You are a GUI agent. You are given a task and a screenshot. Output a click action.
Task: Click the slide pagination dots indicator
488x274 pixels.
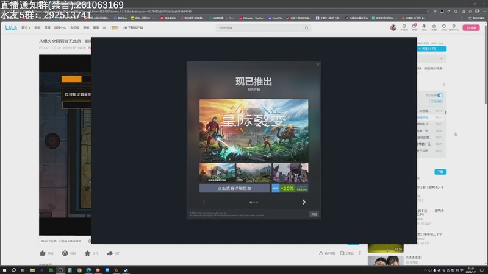click(x=254, y=202)
